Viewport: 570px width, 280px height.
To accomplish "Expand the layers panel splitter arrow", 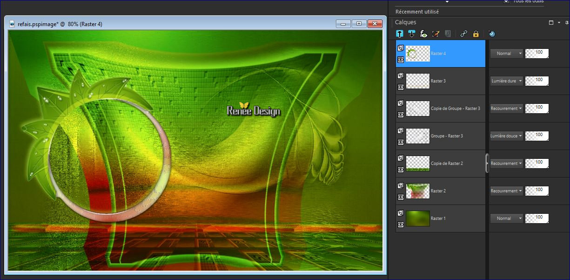I will [487, 164].
